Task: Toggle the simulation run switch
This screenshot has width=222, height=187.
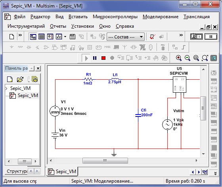Action: coord(196,36)
